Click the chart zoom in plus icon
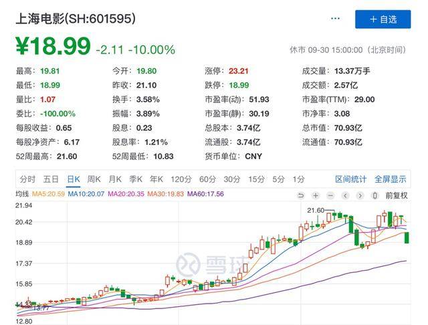 (316, 195)
